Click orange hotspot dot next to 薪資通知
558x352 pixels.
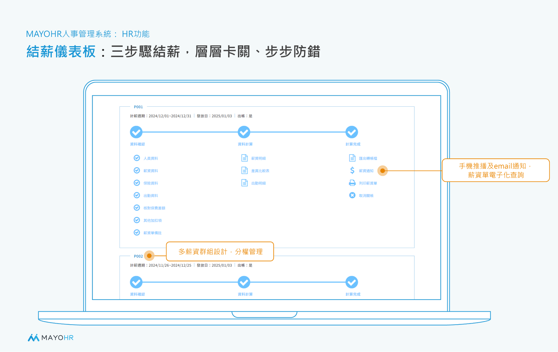pos(382,171)
